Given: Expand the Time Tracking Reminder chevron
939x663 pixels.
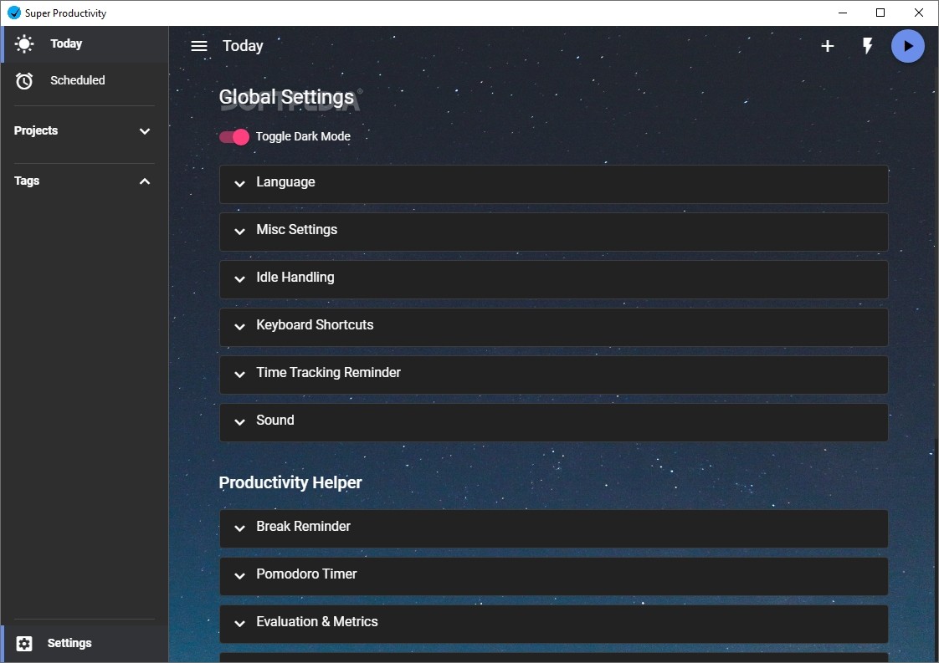Looking at the screenshot, I should click(x=239, y=375).
